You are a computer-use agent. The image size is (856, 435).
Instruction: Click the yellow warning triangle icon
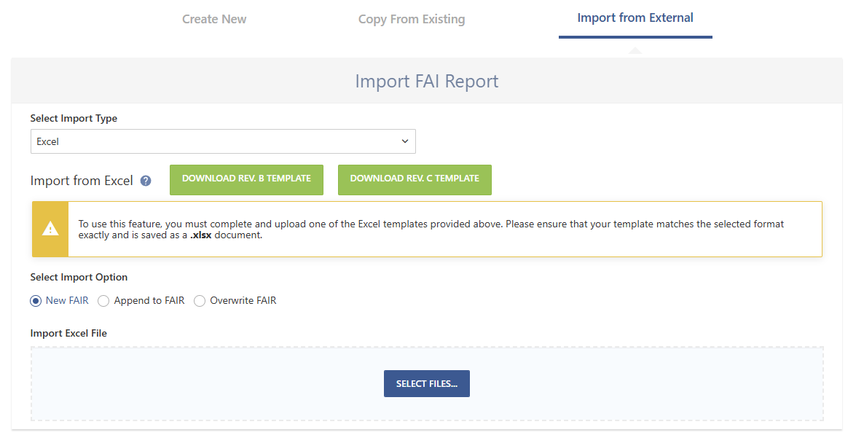point(50,229)
